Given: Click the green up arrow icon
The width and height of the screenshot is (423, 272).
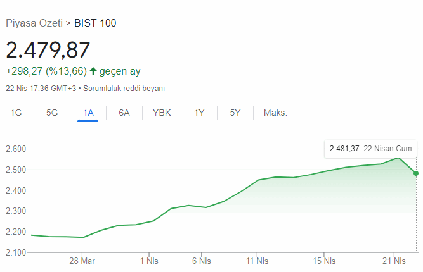Looking at the screenshot, I should coord(93,71).
